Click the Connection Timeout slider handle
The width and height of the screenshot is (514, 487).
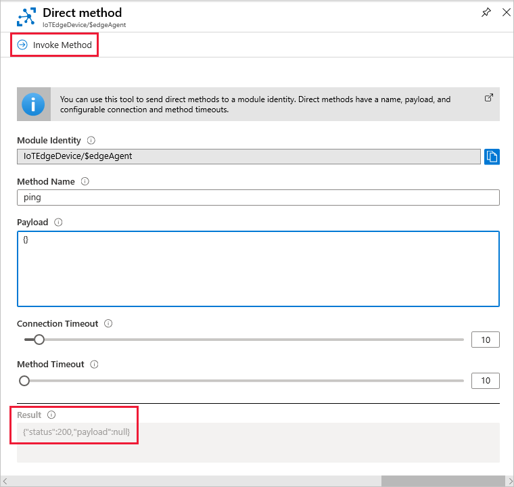39,340
